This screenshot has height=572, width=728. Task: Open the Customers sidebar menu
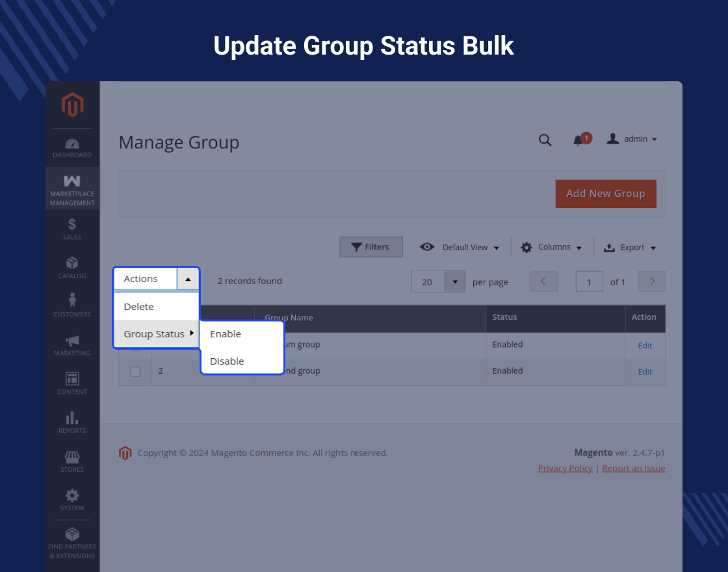click(72, 305)
